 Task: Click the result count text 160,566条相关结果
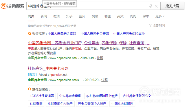[64, 26]
